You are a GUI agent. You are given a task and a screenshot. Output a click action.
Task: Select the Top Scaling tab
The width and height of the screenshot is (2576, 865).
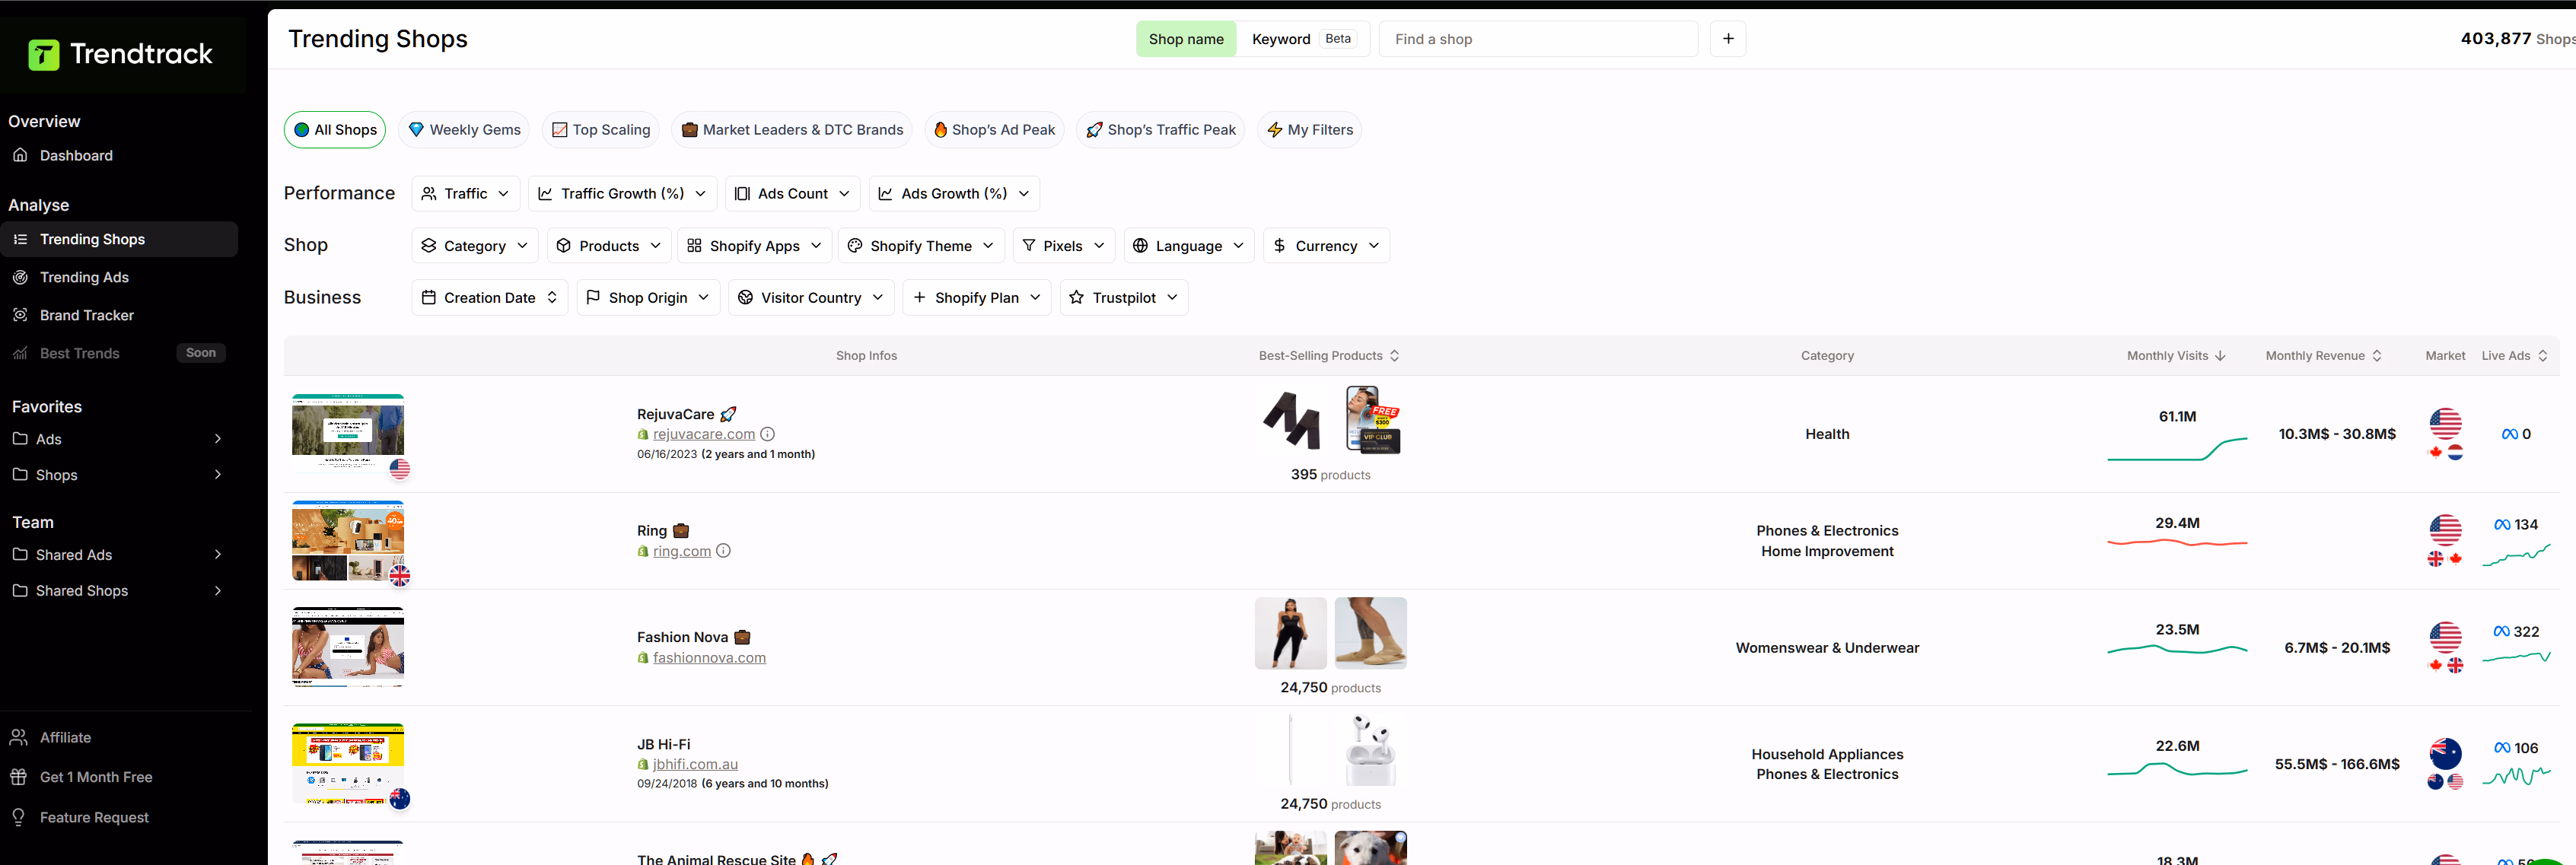coord(601,130)
